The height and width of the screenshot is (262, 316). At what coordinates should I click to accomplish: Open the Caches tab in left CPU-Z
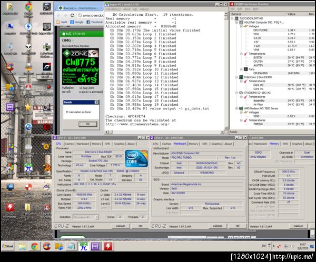[68, 143]
